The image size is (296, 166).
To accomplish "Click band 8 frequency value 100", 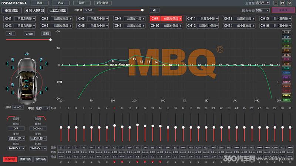I will point(114,148).
